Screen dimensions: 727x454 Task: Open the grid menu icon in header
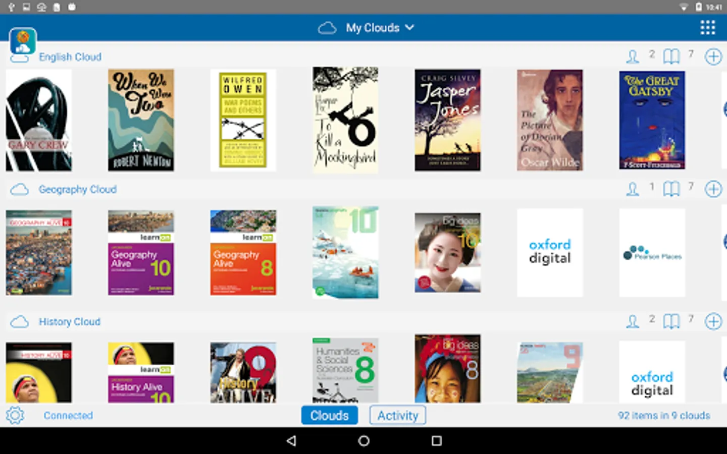[x=707, y=27]
